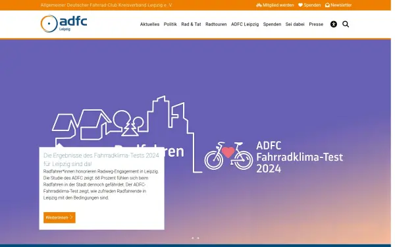
Task: Select the first carousel slide dot
Action: [193, 238]
